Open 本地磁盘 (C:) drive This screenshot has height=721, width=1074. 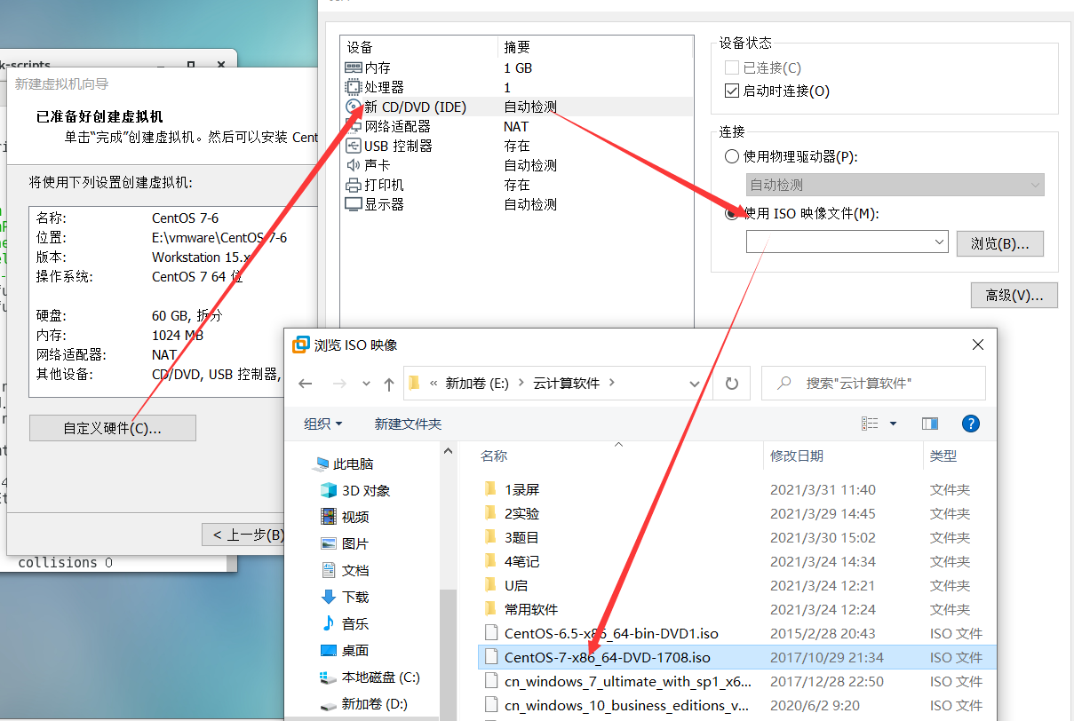pos(370,677)
